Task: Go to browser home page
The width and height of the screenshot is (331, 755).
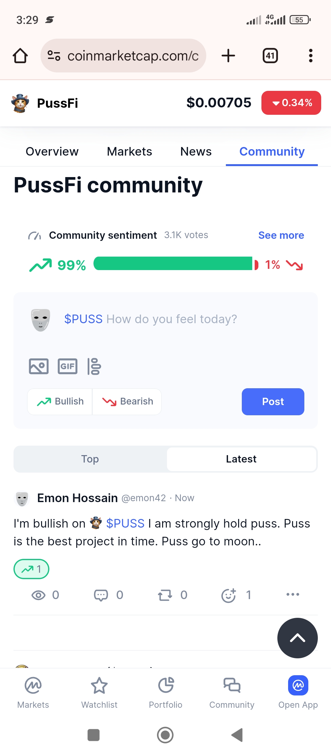Action: (x=20, y=56)
